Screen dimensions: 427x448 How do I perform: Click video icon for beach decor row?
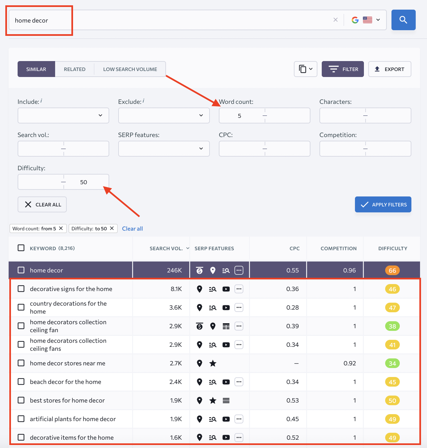click(x=226, y=382)
